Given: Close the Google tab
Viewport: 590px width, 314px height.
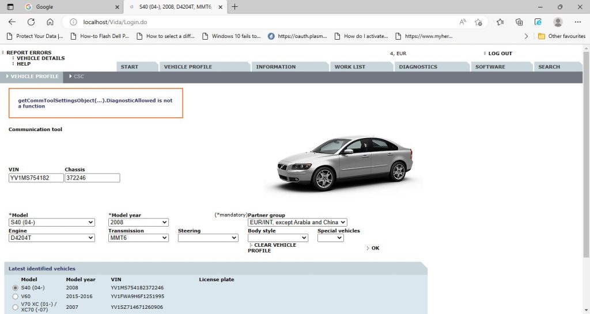Looking at the screenshot, I should [117, 7].
